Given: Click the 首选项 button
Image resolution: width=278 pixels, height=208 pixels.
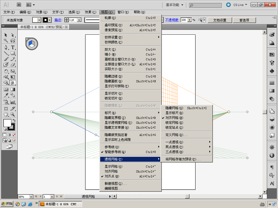Looking at the screenshot, I should (244, 20).
